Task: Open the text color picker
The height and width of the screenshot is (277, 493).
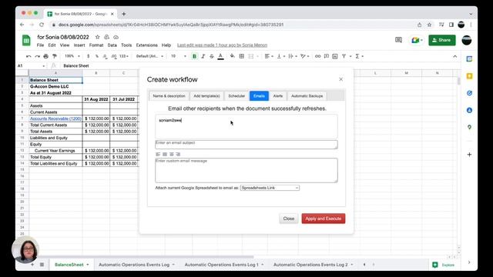Action: tap(221, 56)
